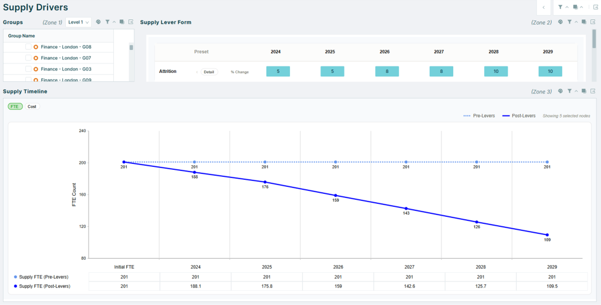The height and width of the screenshot is (305, 601).
Task: Click 'Showing 5 selected nodes' text
Action: 566,116
